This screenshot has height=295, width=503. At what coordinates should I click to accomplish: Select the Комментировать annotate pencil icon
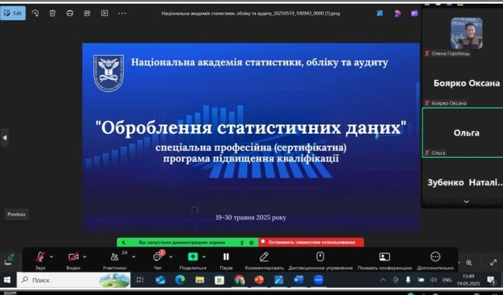click(x=264, y=256)
